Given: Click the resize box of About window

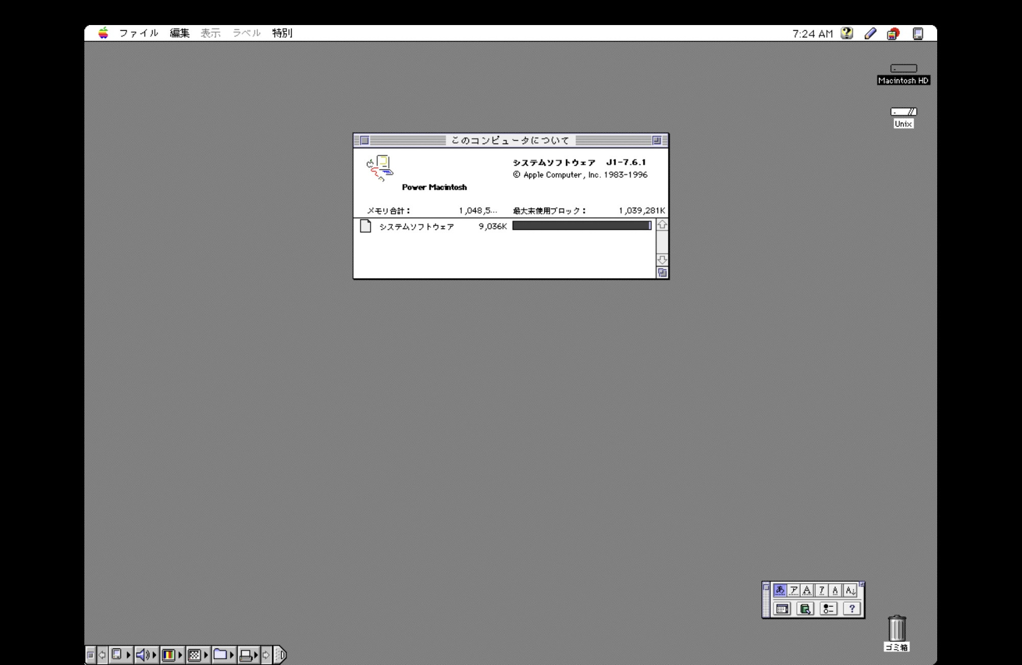Looking at the screenshot, I should pyautogui.click(x=662, y=273).
